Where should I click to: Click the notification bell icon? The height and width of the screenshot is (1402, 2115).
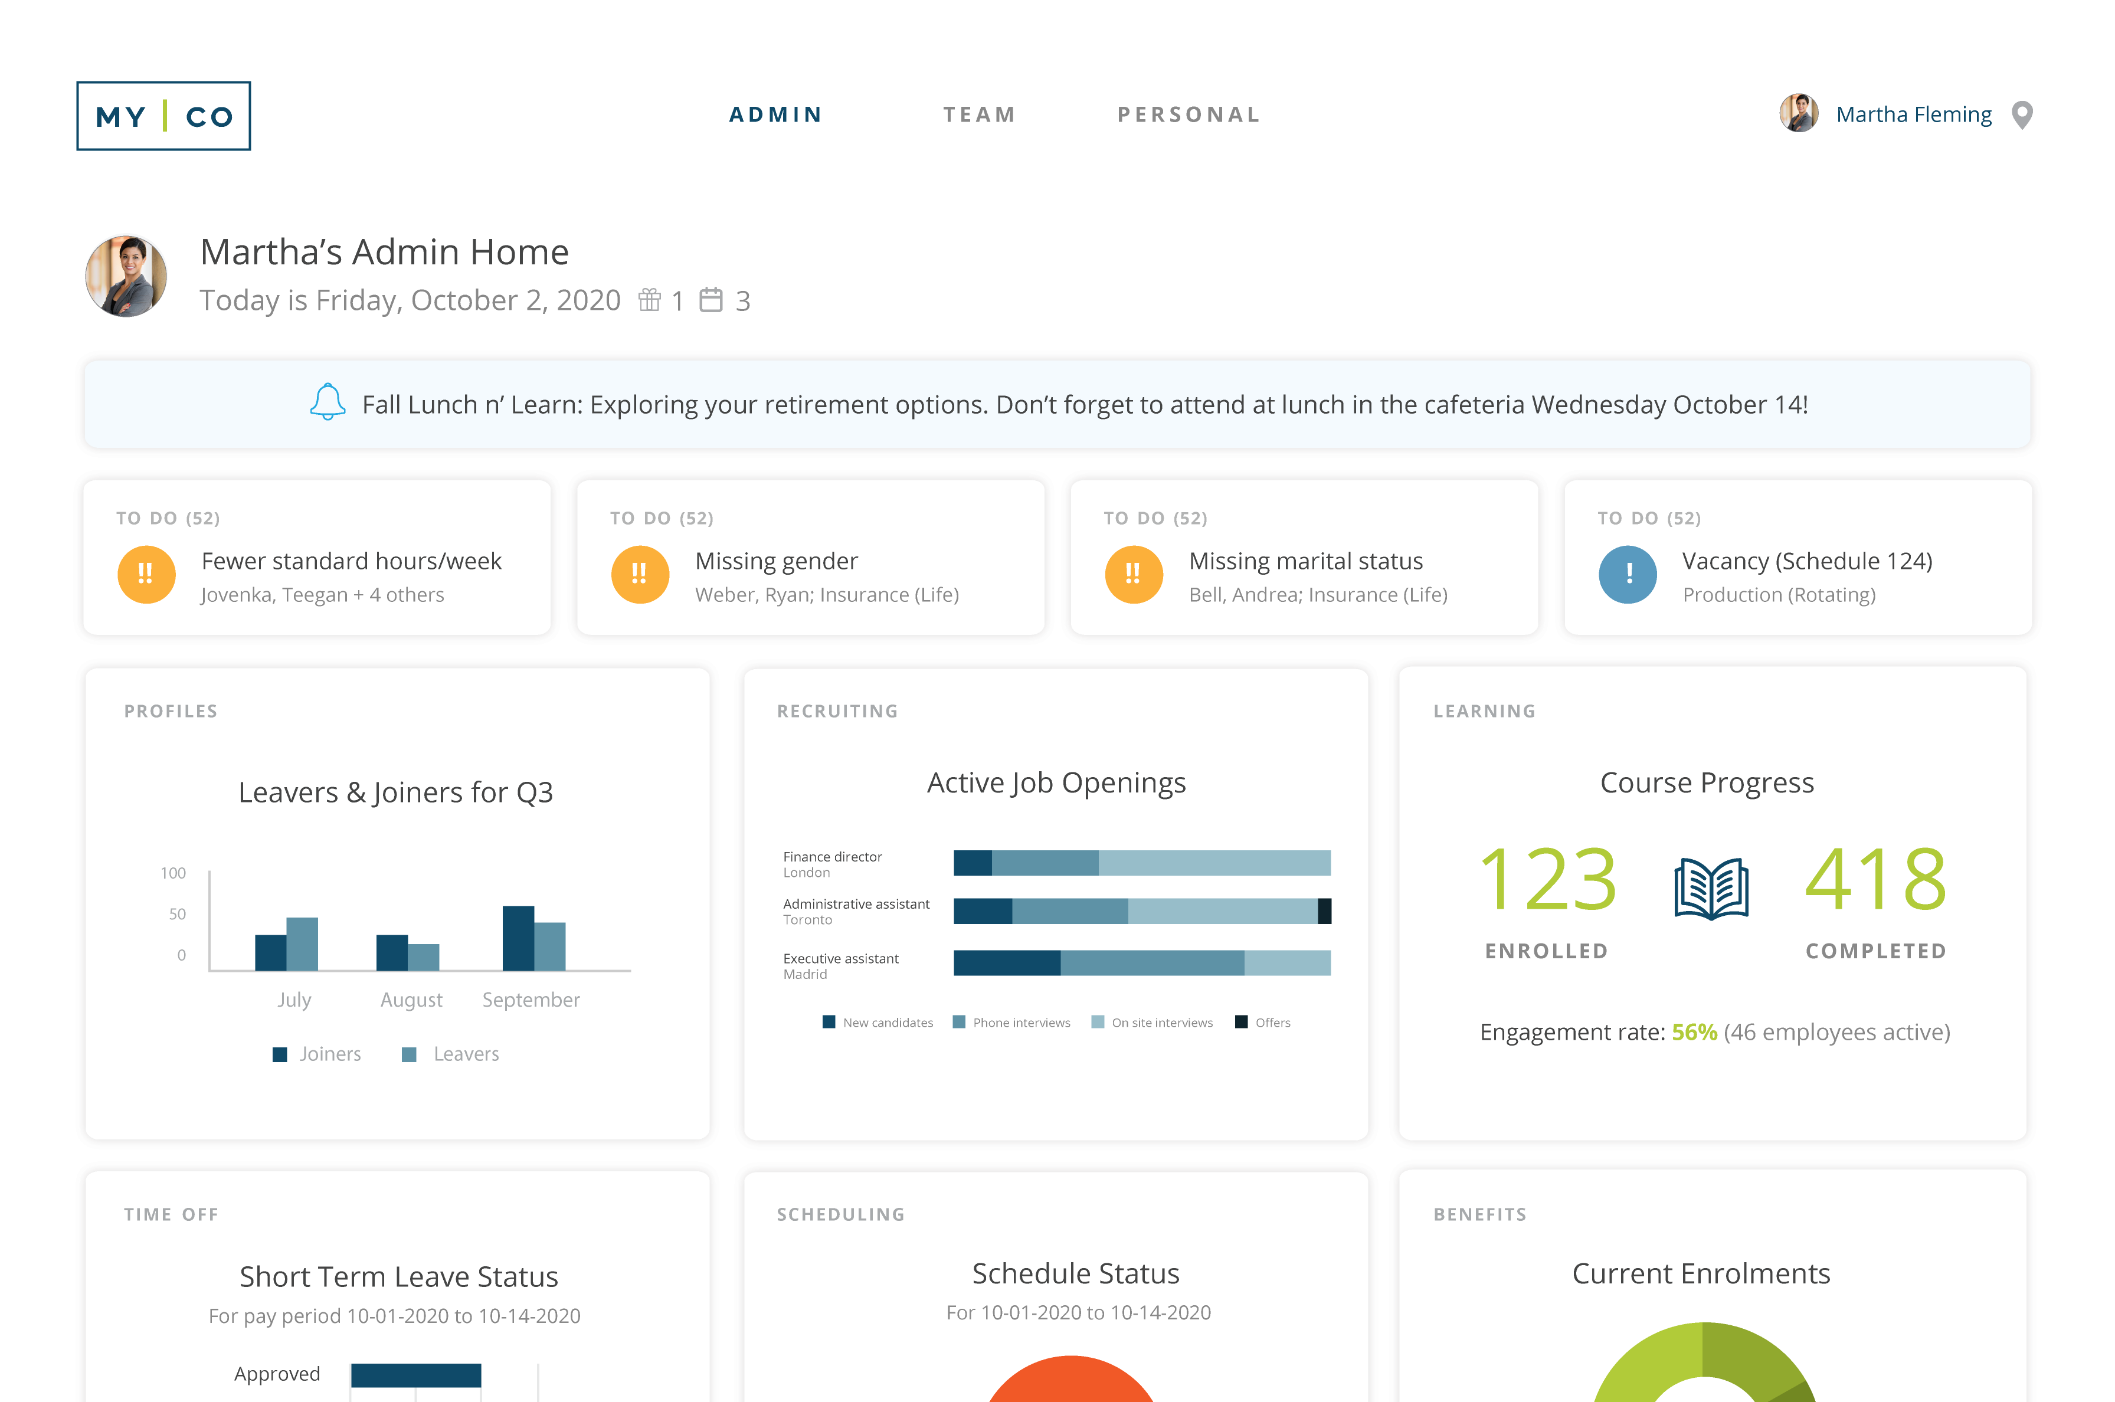coord(328,402)
